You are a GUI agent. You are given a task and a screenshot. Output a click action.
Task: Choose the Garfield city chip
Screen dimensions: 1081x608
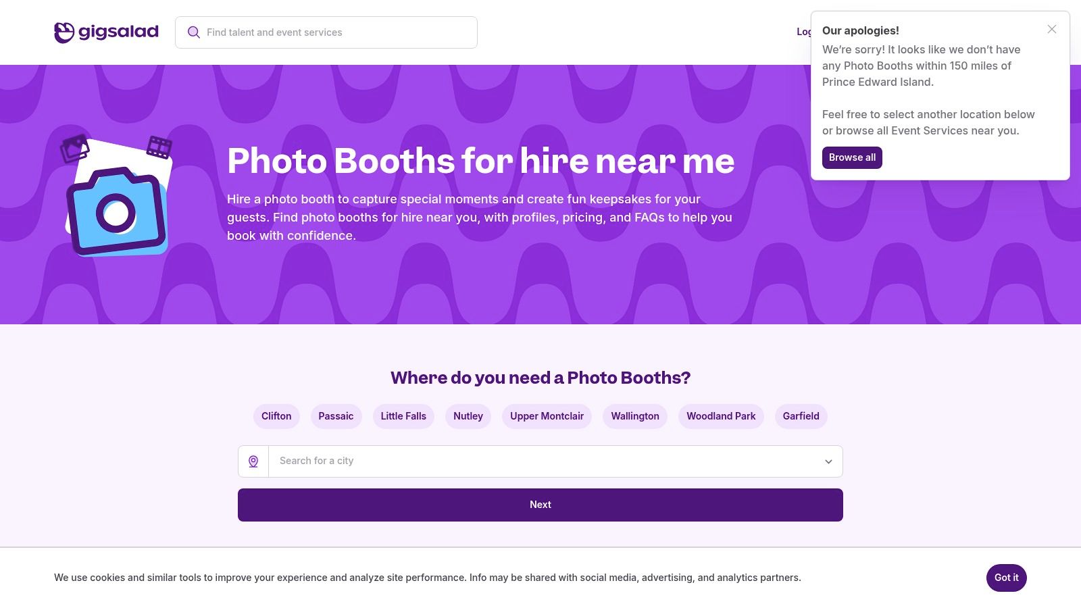[x=801, y=416]
